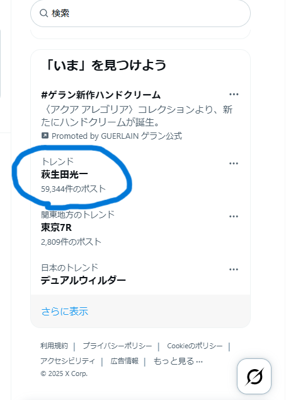Open more options for ゲラン promoted trend
Image resolution: width=286 pixels, height=400 pixels.
tap(234, 95)
